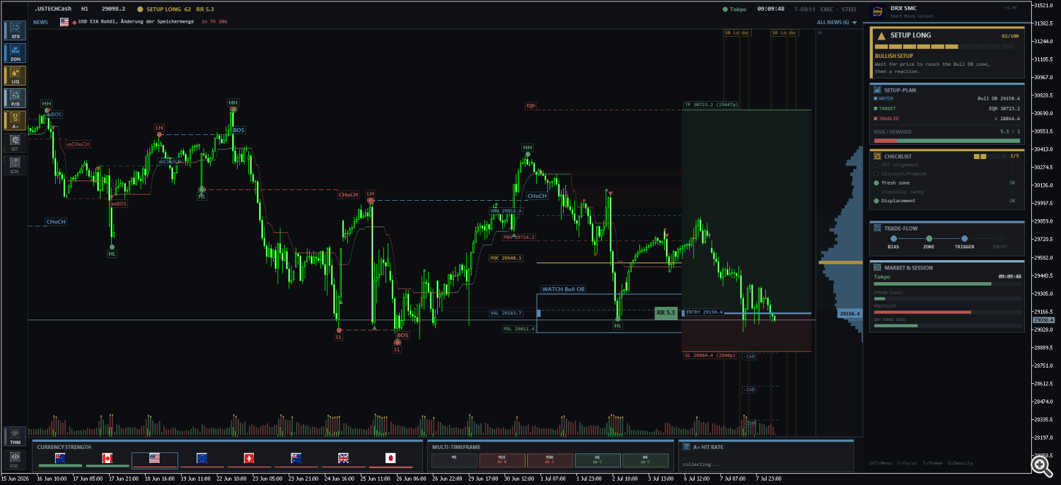Click the EIA Rohöl news headline
The image size is (1061, 485).
click(137, 23)
